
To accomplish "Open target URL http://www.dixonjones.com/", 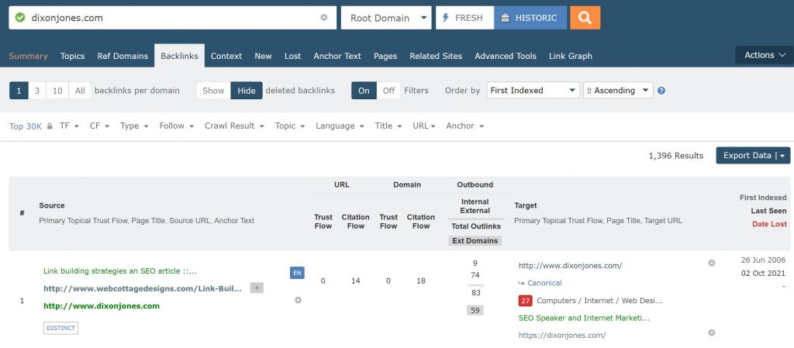I will (570, 265).
